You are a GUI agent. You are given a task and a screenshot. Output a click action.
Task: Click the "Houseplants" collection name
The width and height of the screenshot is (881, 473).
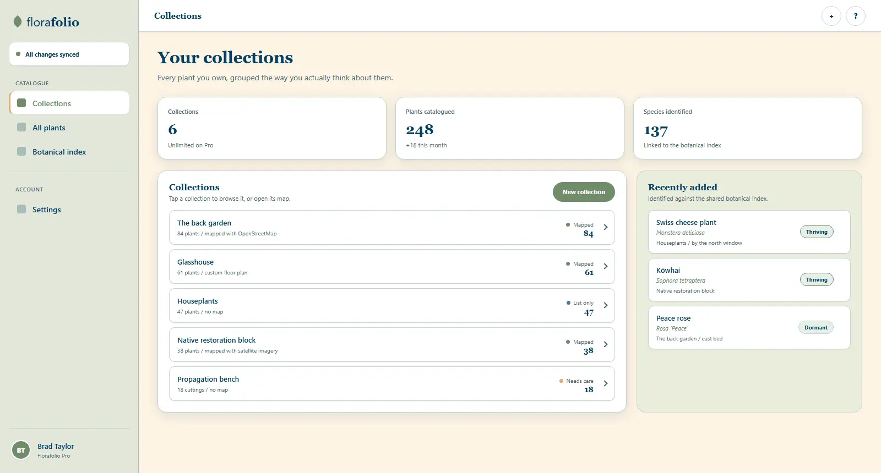(x=198, y=301)
